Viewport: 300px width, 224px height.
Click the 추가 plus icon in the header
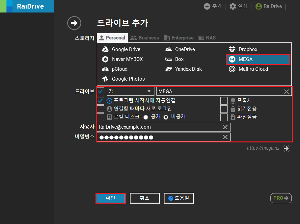click(207, 6)
